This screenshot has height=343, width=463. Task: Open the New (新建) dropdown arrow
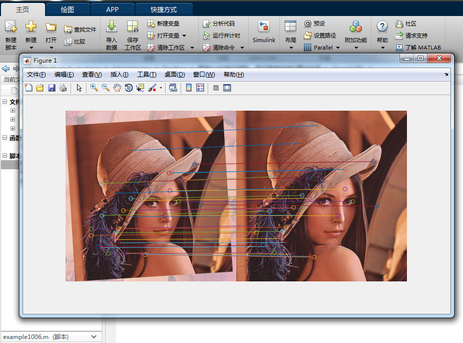tap(31, 48)
